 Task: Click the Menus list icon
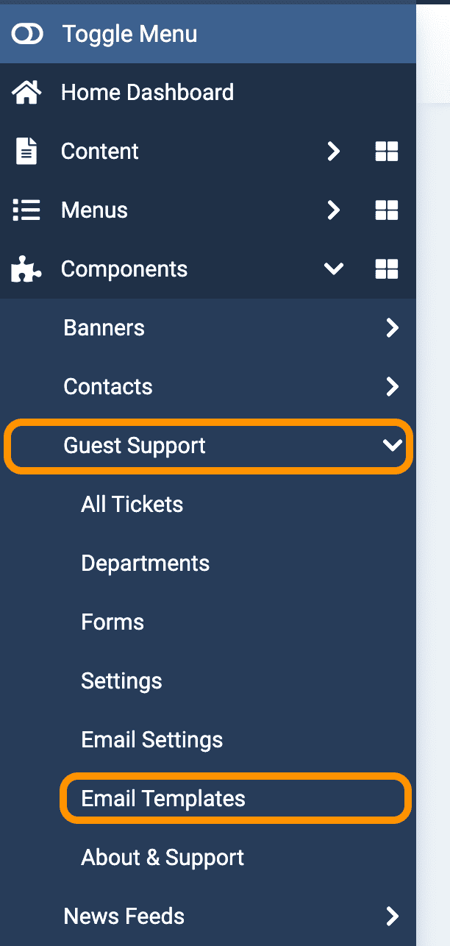coord(27,210)
